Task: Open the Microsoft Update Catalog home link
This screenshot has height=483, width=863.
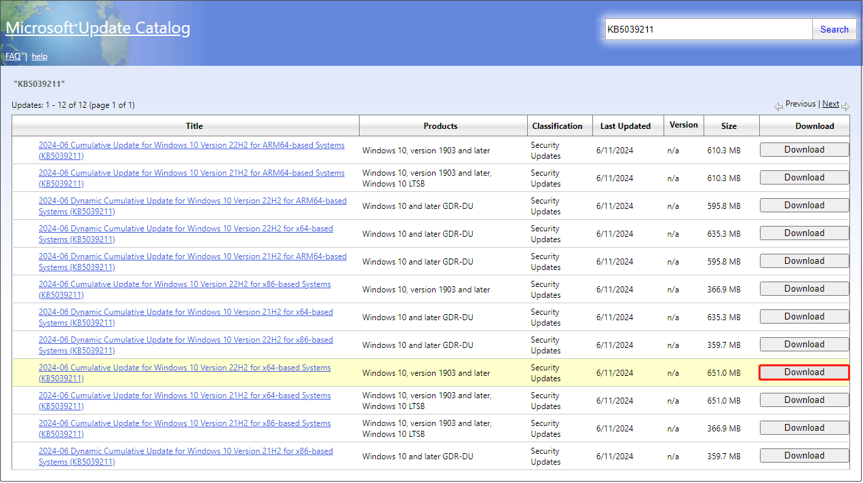Action: 98,28
